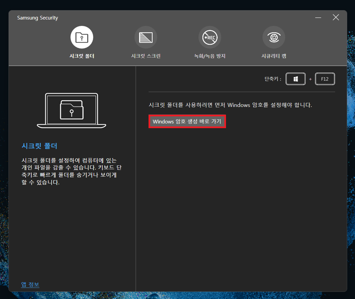Click the 단축키 : label
The image size is (355, 299).
click(x=273, y=79)
